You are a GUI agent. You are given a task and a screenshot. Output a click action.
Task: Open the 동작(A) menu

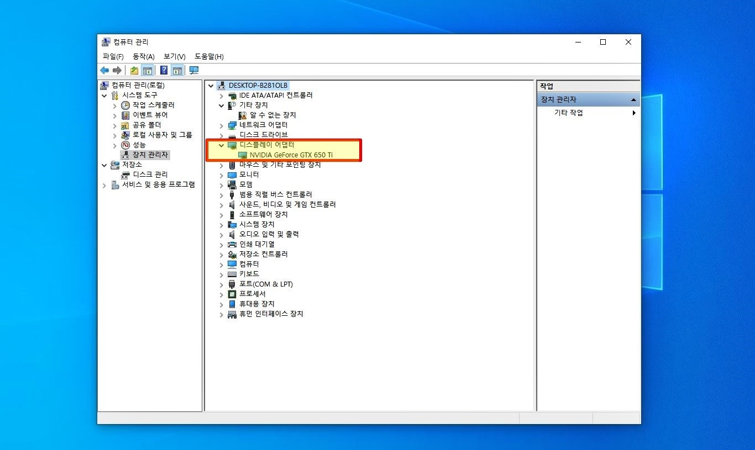(144, 57)
